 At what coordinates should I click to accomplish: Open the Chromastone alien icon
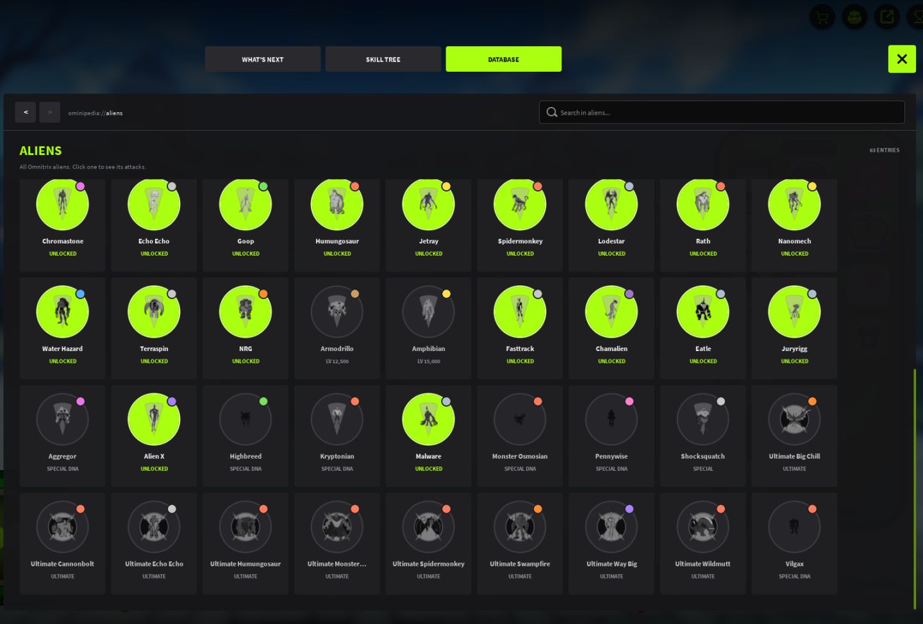(62, 204)
